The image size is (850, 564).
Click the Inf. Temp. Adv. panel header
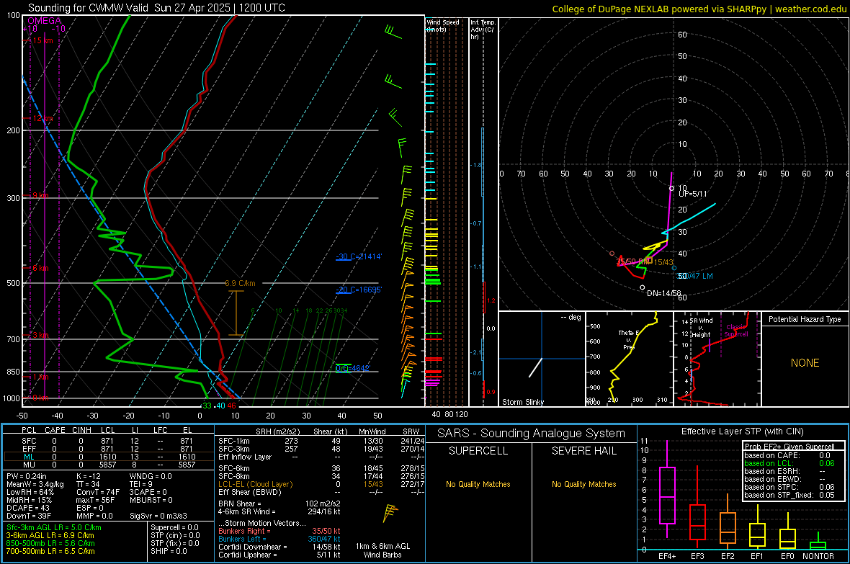click(x=483, y=30)
